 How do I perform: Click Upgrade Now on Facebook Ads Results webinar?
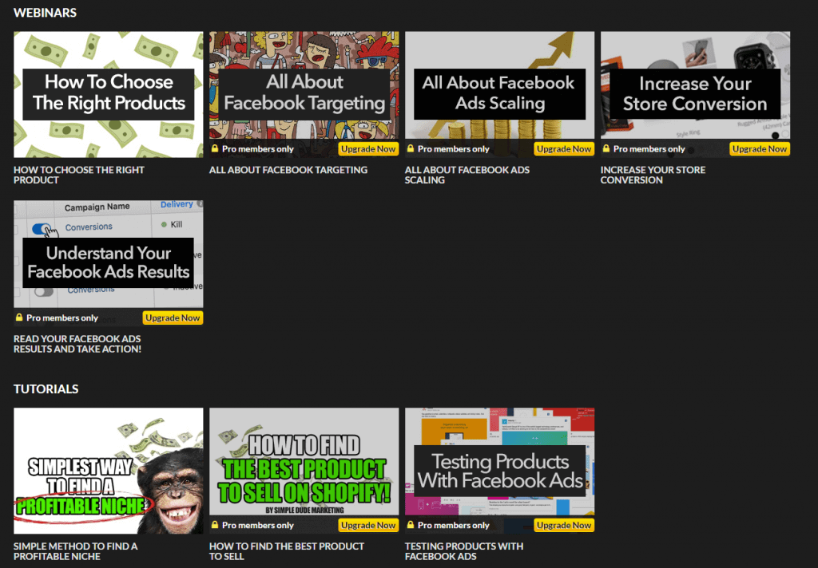[x=173, y=318]
